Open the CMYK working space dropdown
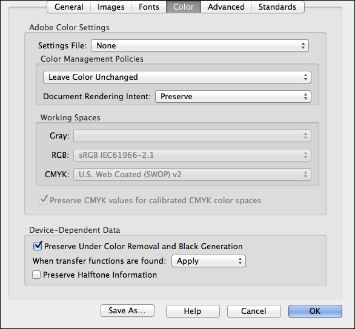 click(192, 174)
